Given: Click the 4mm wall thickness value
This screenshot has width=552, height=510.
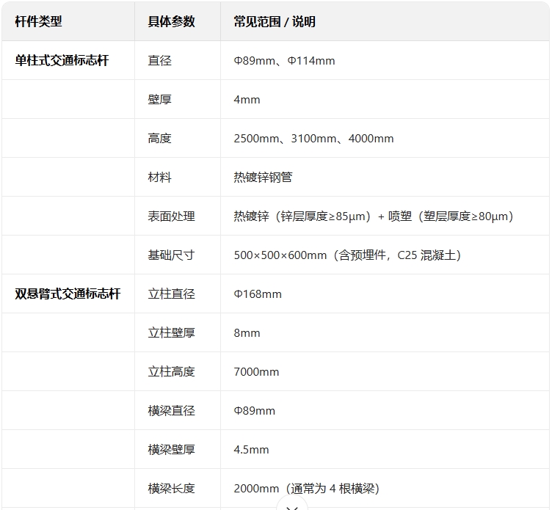Looking at the screenshot, I should click(247, 100).
